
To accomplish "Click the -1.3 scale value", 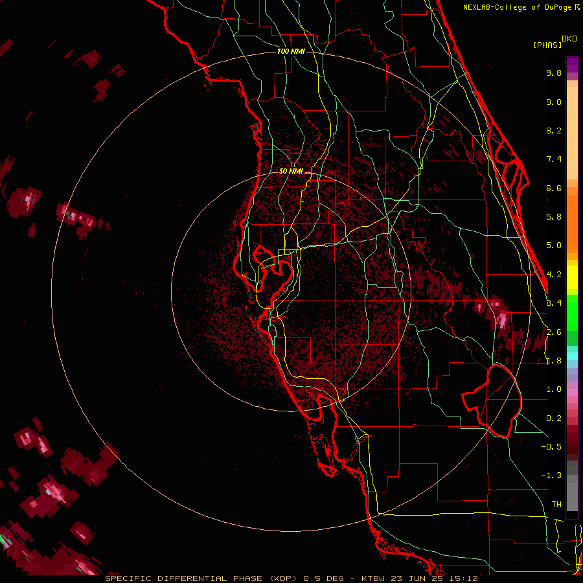I will click(x=551, y=475).
